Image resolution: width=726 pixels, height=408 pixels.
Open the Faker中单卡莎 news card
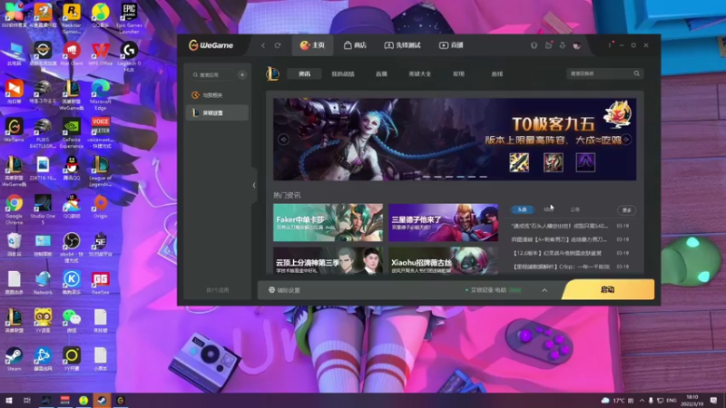(328, 222)
